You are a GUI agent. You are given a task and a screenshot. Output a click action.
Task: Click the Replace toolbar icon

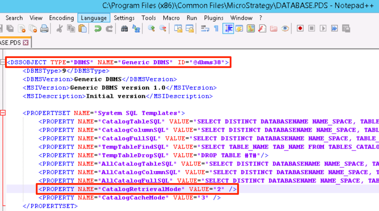pos(136,28)
